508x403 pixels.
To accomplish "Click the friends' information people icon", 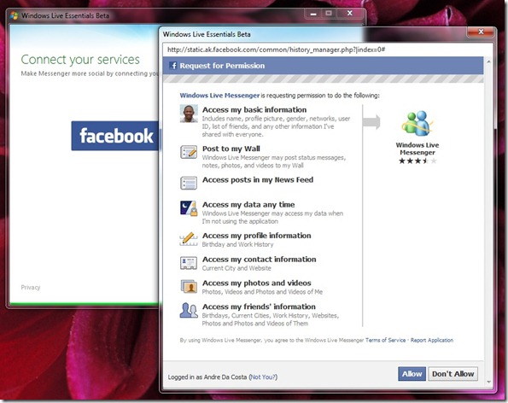I will [189, 310].
